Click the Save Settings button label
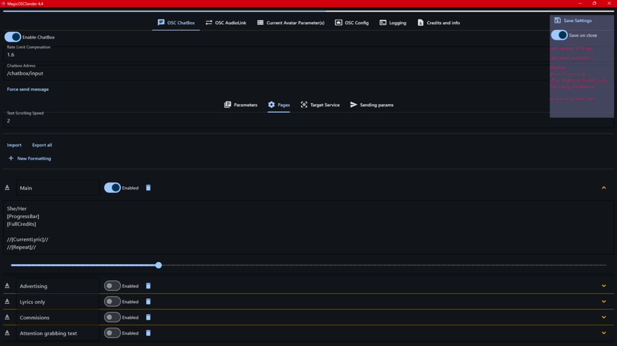 [577, 20]
